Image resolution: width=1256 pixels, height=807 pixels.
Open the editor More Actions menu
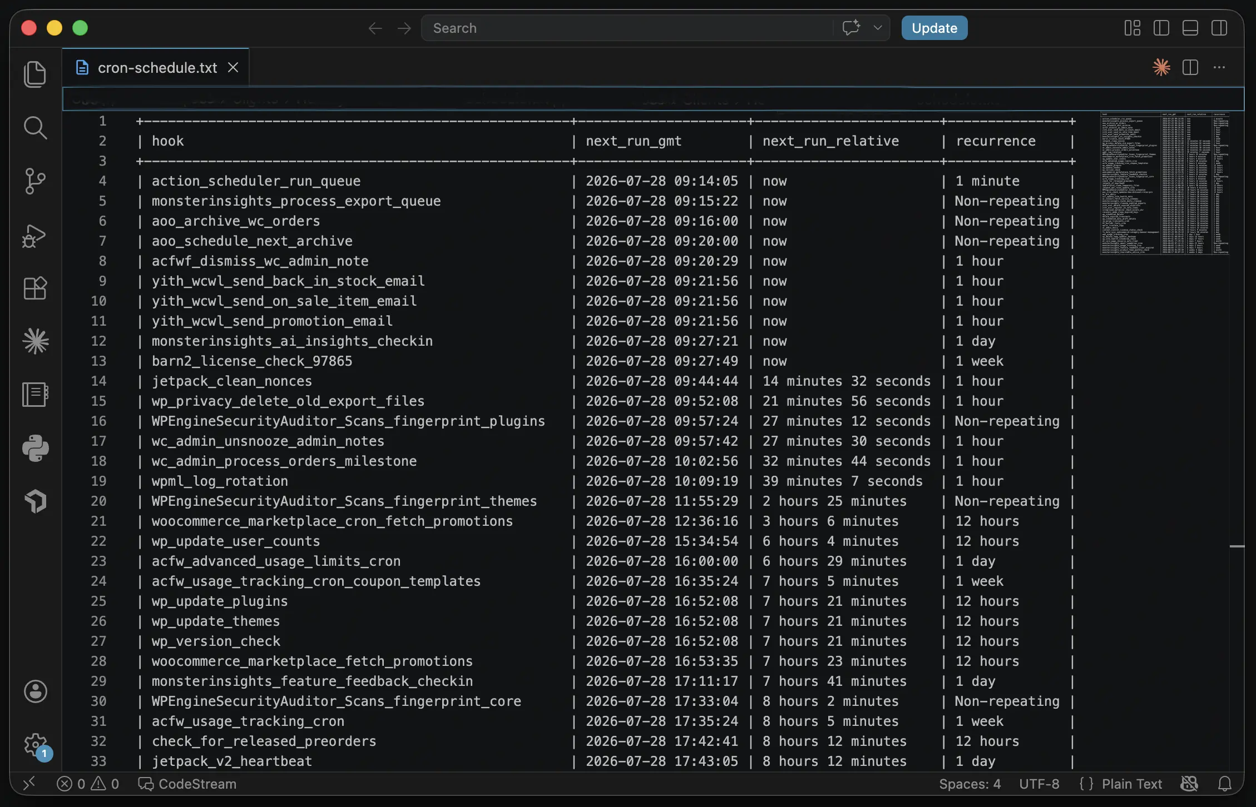tap(1219, 67)
